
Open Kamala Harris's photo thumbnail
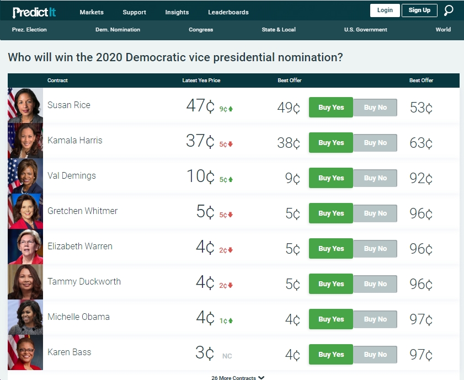tap(25, 141)
